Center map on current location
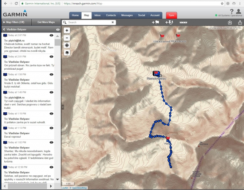This screenshot has width=244, height=190. 67,45
